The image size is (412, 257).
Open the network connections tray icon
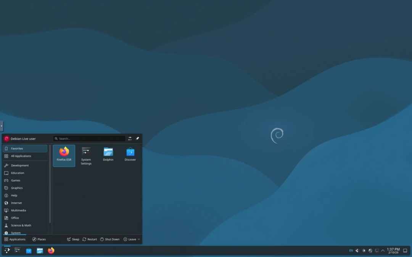coord(370,251)
